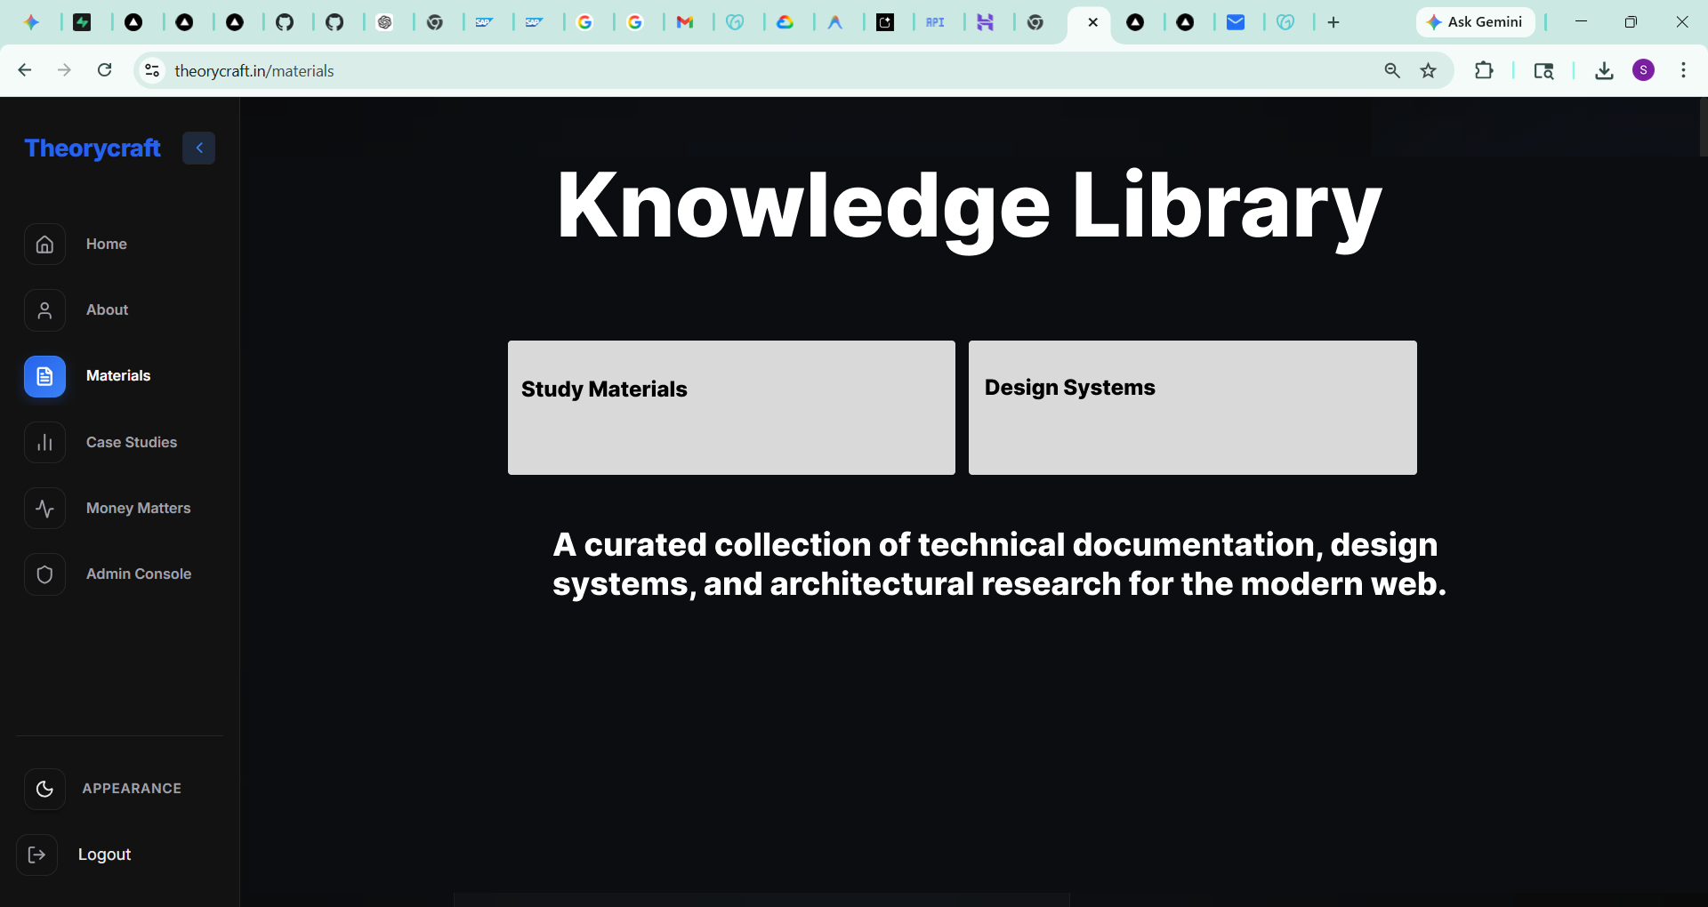Toggle dark mode with Appearance moon icon

coord(44,789)
